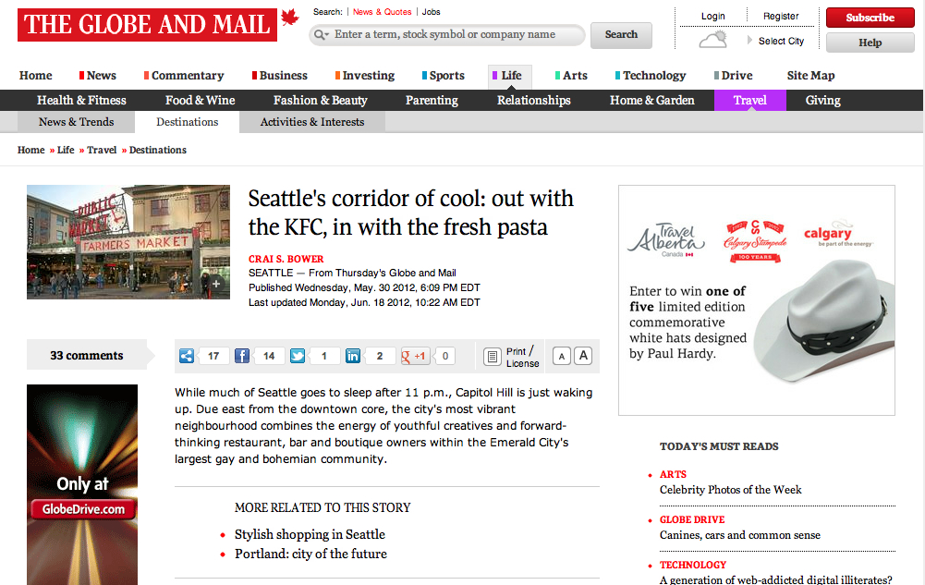
Task: Open the Login link
Action: point(713,16)
